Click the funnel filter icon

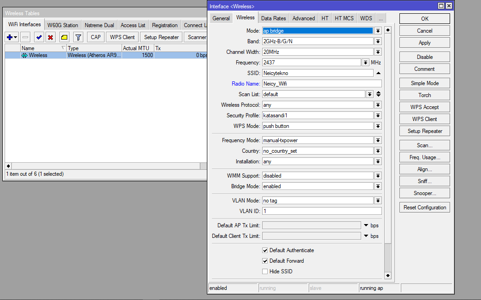click(78, 37)
